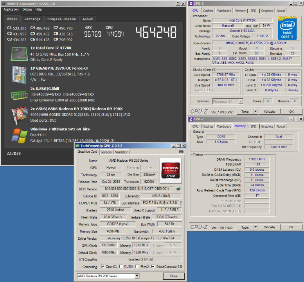Open Graphics tab in top CPU-Z window
Screen dimensions: 304x282
click(x=267, y=11)
